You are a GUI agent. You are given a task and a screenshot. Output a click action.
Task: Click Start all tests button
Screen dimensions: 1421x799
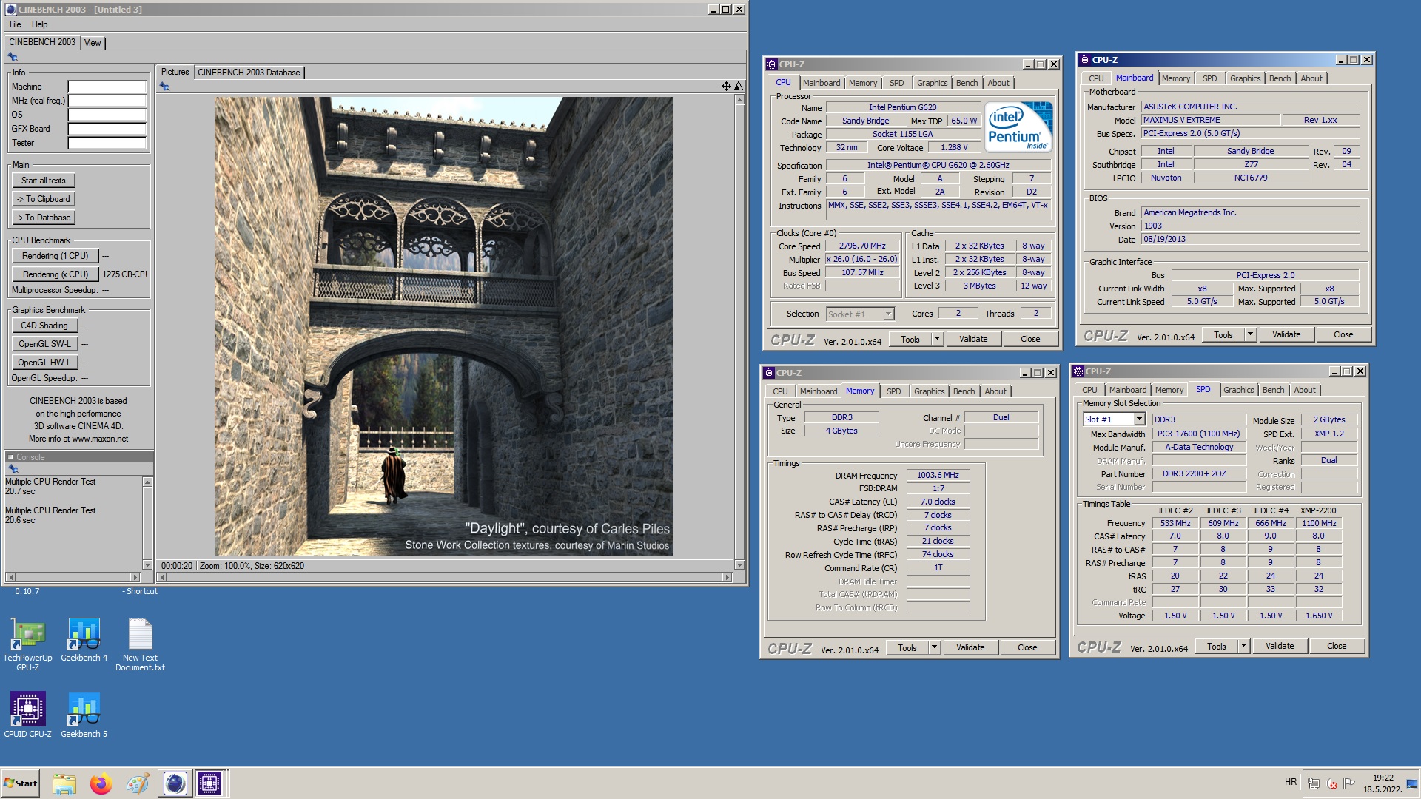[43, 181]
